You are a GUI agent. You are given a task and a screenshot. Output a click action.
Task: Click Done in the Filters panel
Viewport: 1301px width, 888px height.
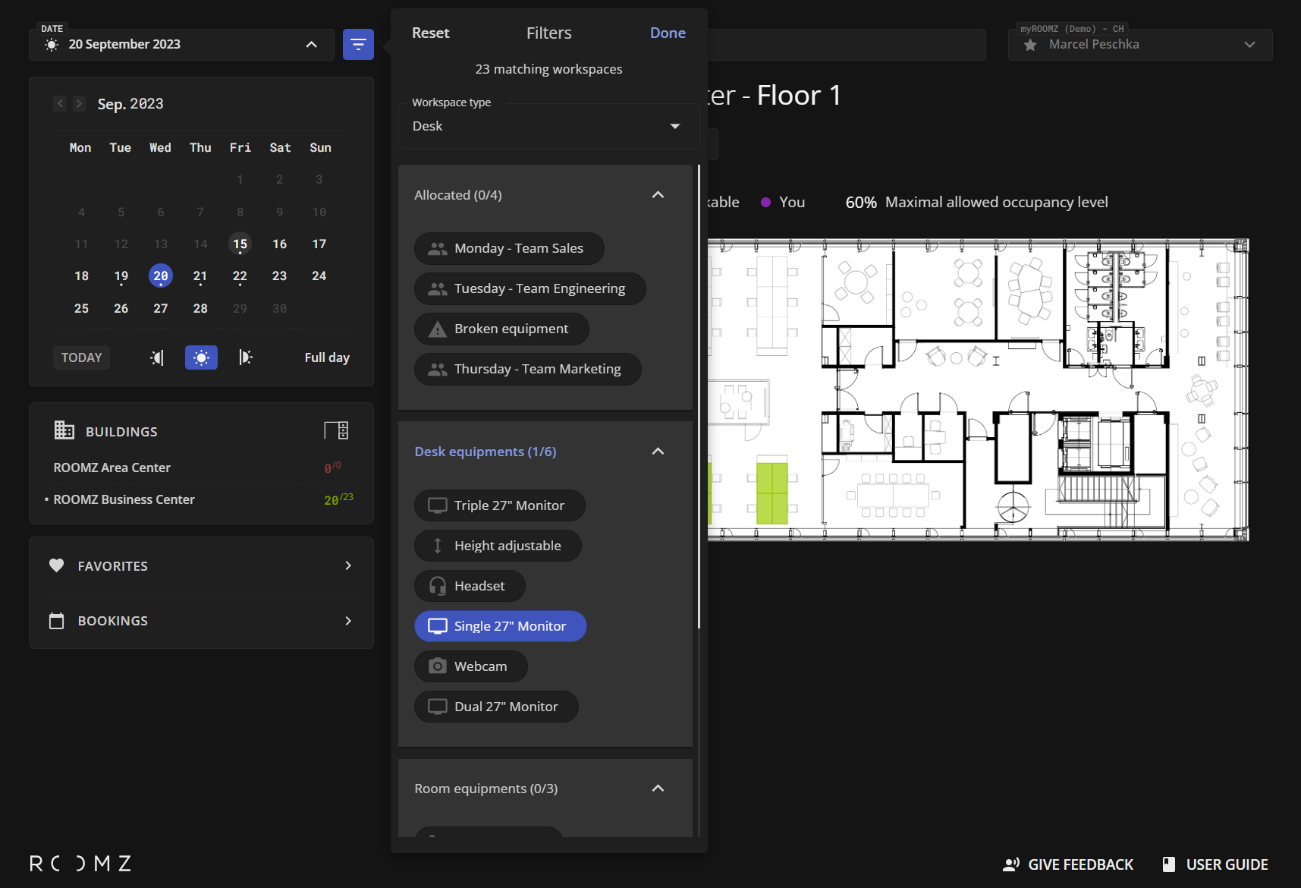pos(668,33)
